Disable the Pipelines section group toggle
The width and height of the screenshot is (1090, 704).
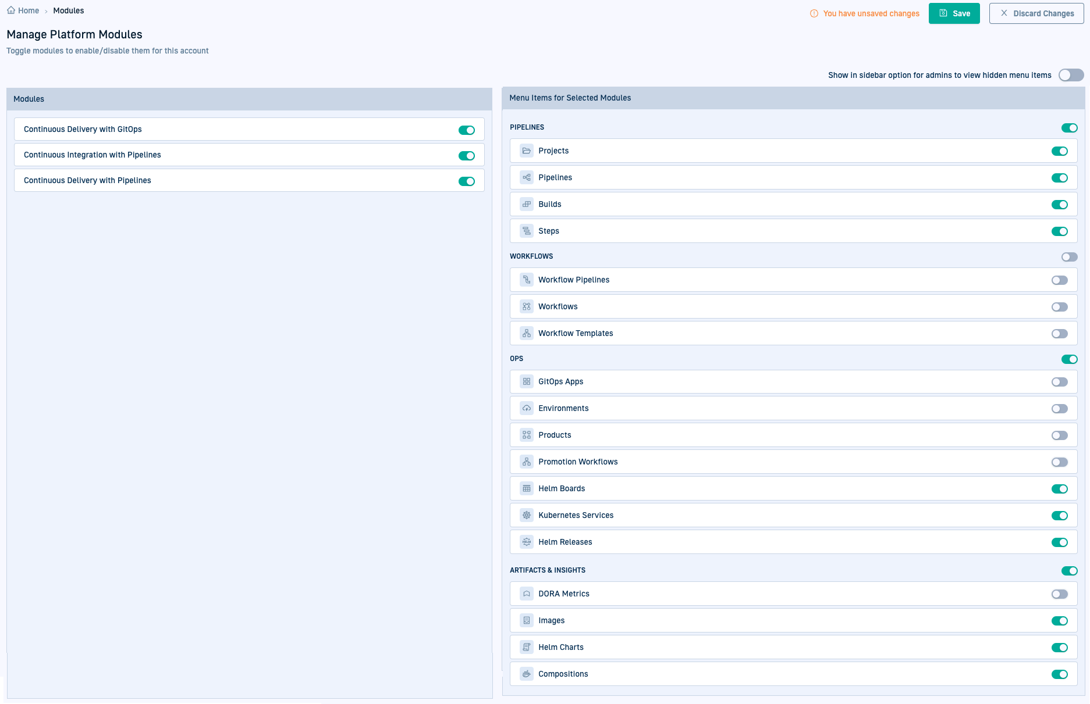tap(1069, 128)
